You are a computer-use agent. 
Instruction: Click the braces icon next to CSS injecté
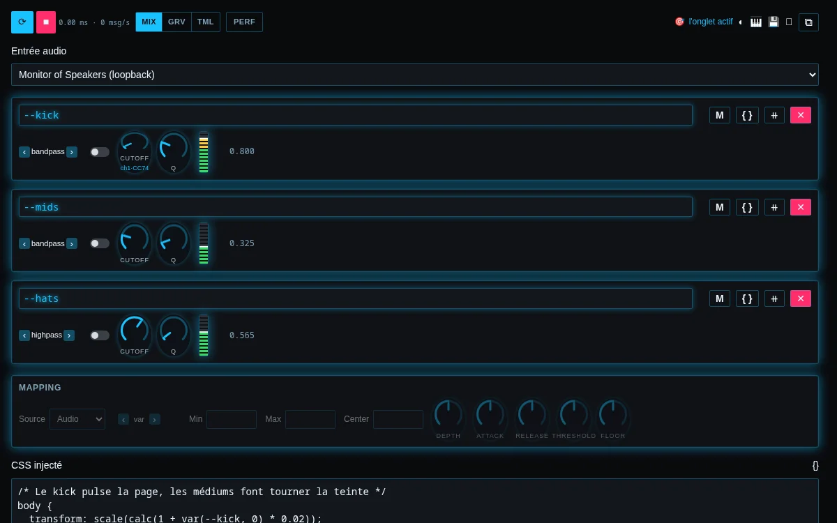(x=815, y=465)
